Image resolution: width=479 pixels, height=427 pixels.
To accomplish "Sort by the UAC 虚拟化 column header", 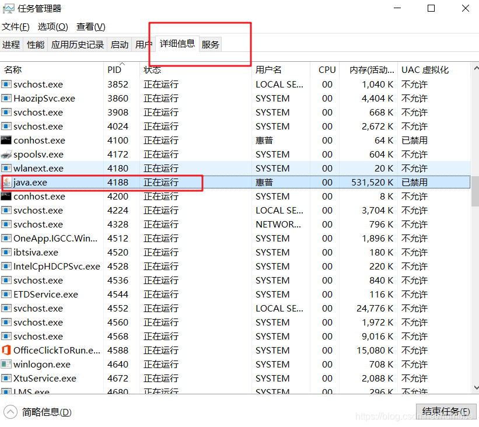I will point(434,69).
